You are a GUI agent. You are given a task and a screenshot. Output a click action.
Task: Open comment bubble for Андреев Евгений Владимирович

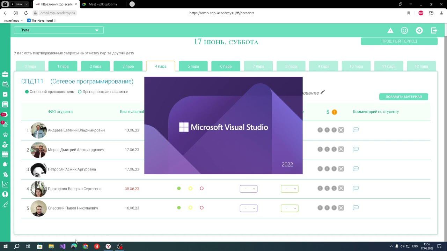click(356, 130)
